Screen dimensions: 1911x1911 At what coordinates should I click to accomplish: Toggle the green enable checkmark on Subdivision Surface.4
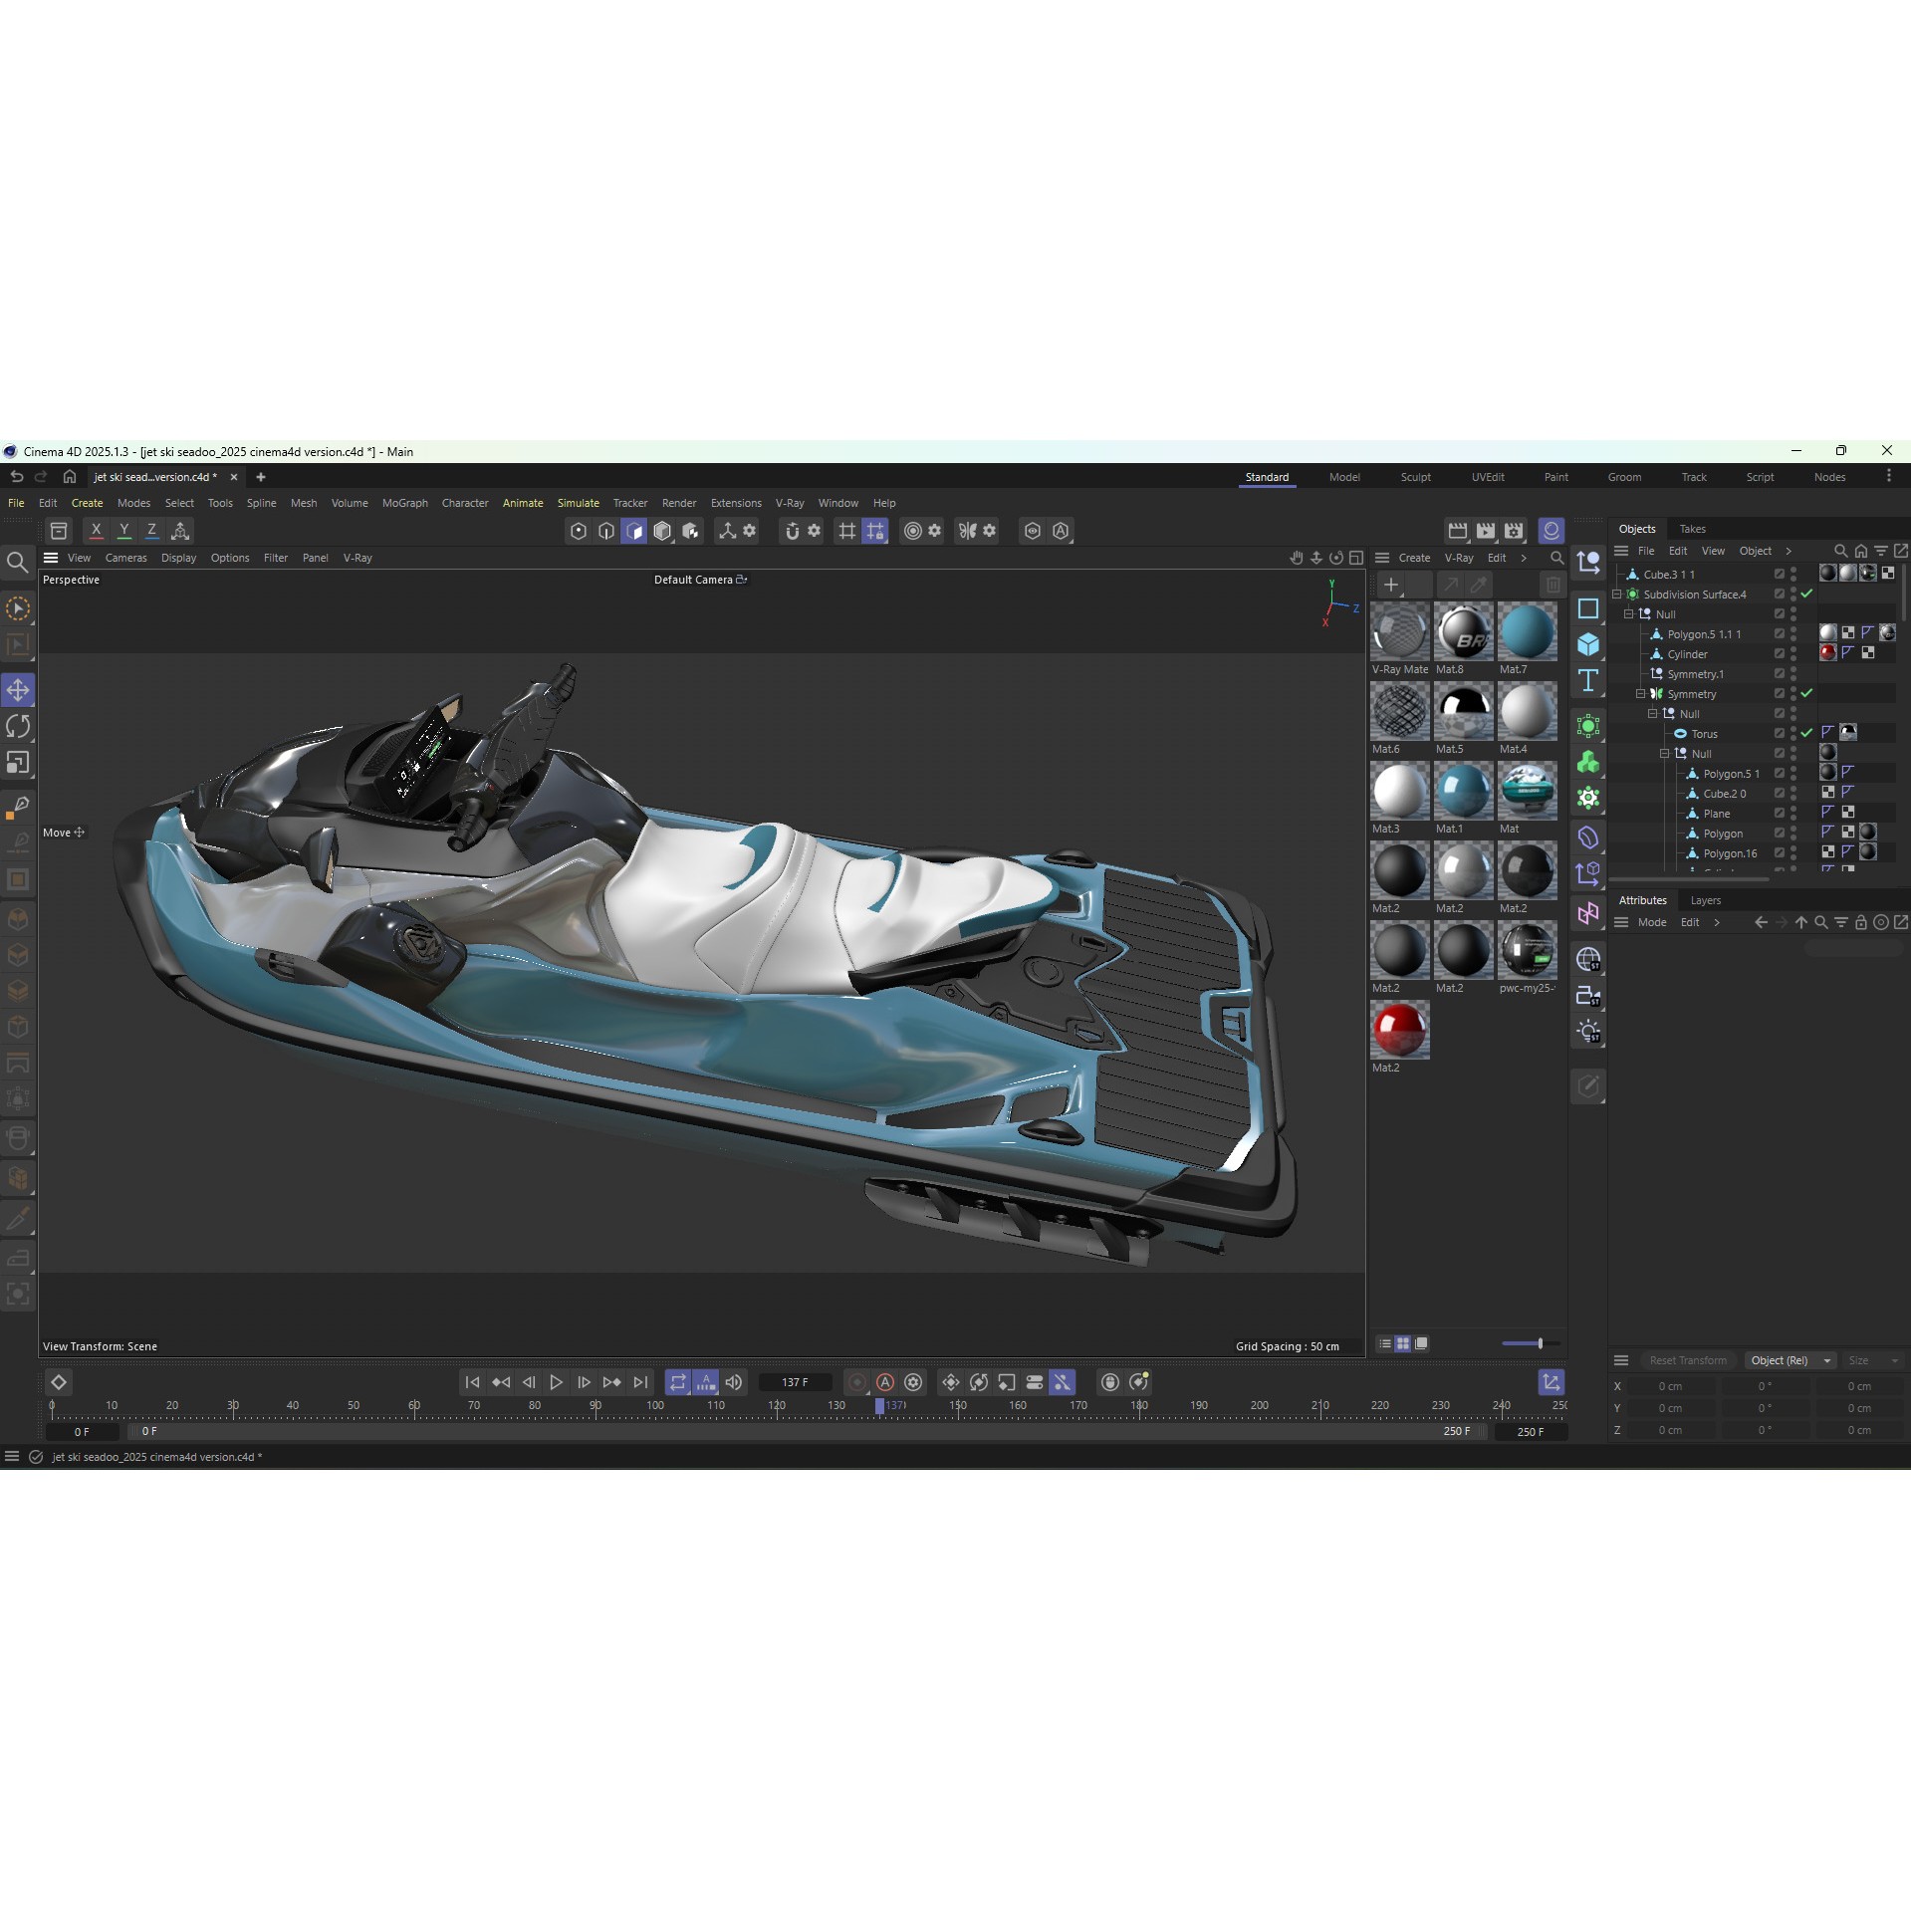[x=1806, y=594]
